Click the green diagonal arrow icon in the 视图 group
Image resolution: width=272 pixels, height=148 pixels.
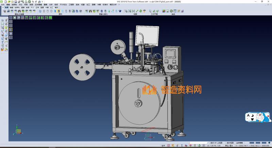pos(137,11)
